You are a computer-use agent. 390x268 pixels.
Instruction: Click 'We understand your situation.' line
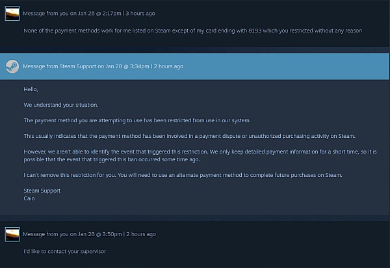[x=61, y=105]
